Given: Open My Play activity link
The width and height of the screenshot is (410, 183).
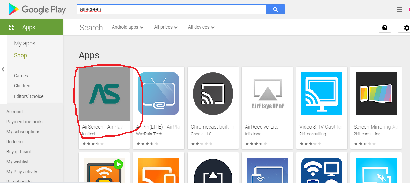Looking at the screenshot, I should tap(22, 172).
